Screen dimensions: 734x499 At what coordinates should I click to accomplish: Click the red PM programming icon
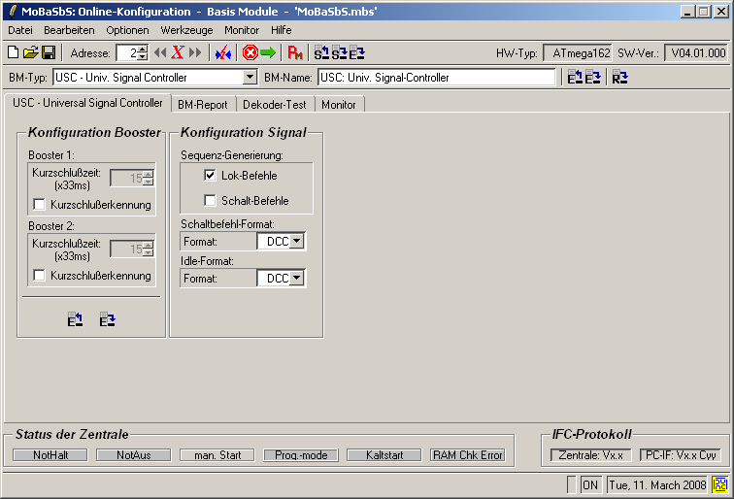coord(295,53)
